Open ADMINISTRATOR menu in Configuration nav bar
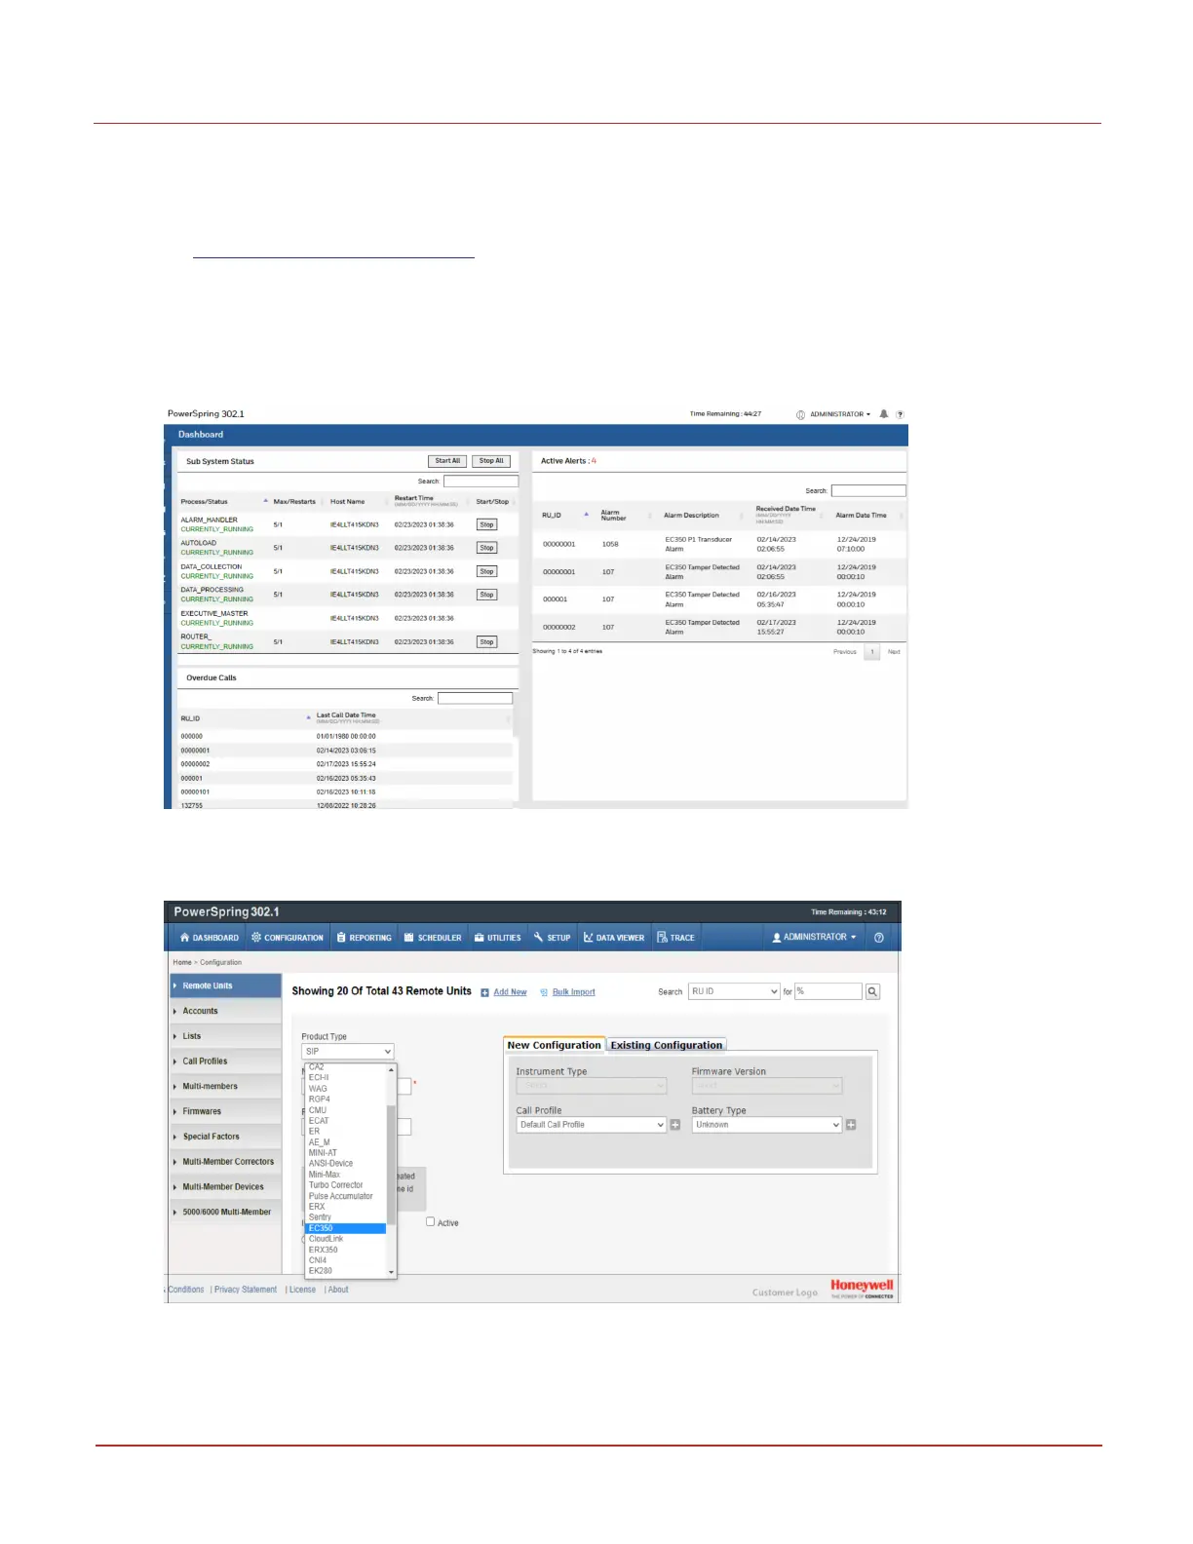 pyautogui.click(x=815, y=938)
